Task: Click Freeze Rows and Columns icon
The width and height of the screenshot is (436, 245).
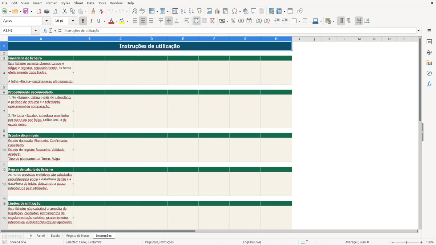Action: point(279,11)
